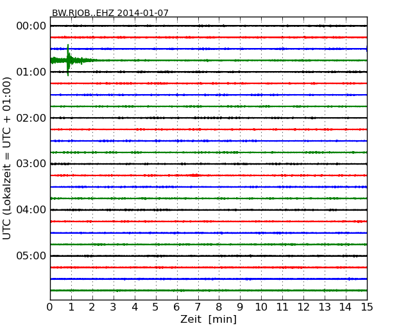Click the black trace at 05:00
417x333 pixels.
(x=208, y=256)
